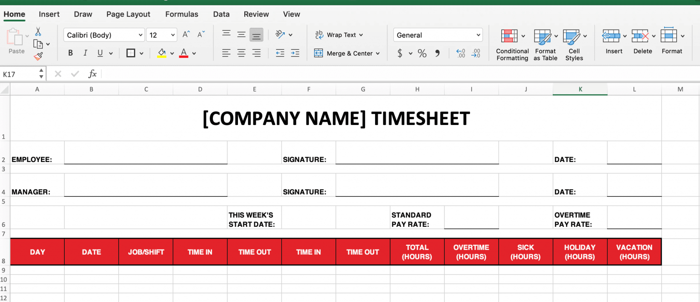Apply the percent style format
Image resolution: width=700 pixels, height=302 pixels.
422,53
